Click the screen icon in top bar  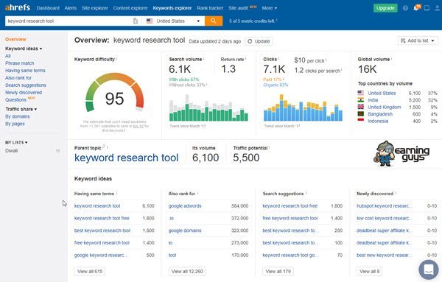427,8
